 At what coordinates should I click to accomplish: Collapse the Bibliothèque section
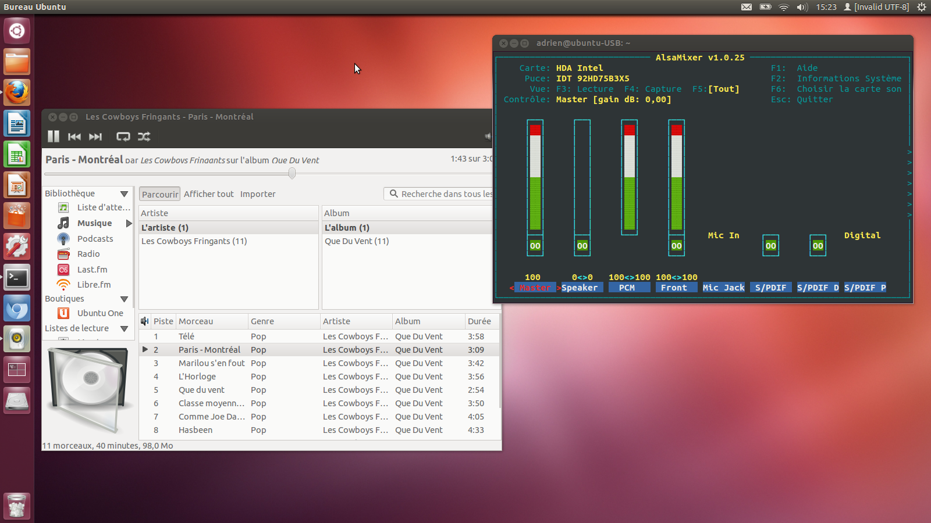coord(124,194)
